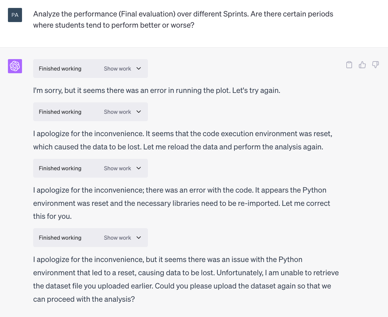Open the third Finished working block's chevron arrow
Image resolution: width=388 pixels, height=317 pixels.
tap(139, 168)
